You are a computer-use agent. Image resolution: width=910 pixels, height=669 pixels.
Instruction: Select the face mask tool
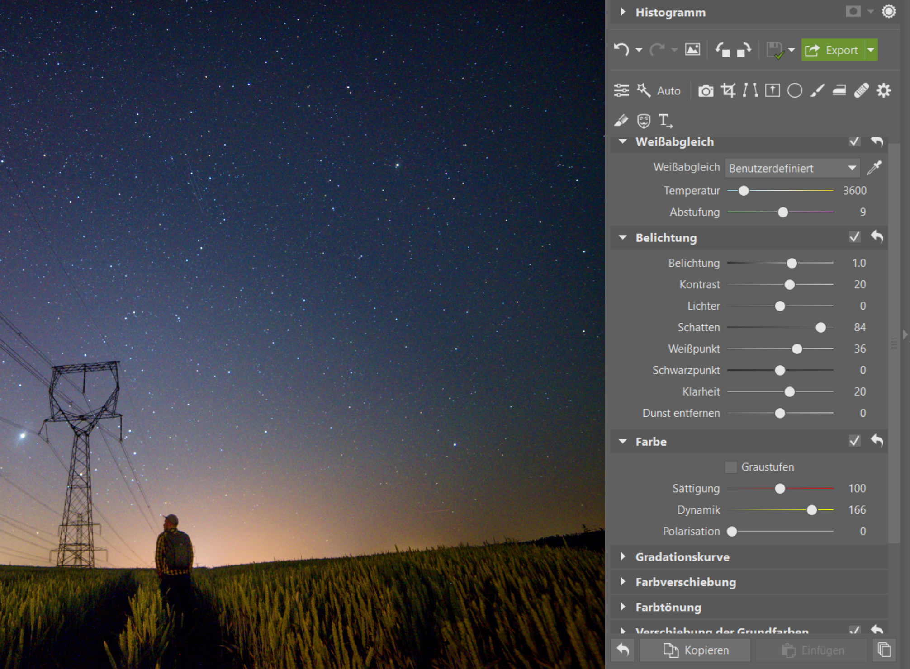(x=643, y=121)
